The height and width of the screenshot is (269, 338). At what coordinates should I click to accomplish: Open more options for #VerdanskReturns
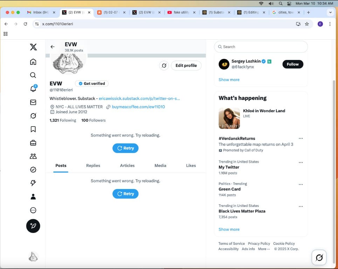(301, 139)
